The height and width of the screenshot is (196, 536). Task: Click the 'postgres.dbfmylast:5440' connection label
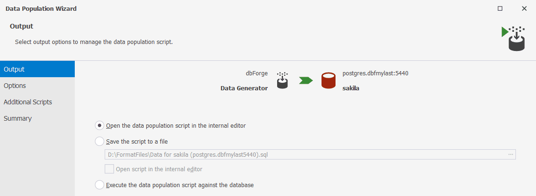pyautogui.click(x=376, y=73)
